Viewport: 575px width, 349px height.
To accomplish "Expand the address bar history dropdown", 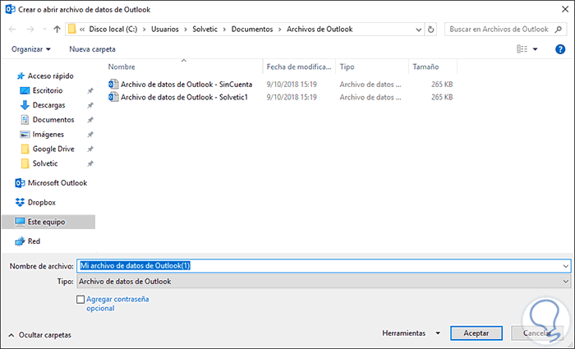I will [x=418, y=30].
